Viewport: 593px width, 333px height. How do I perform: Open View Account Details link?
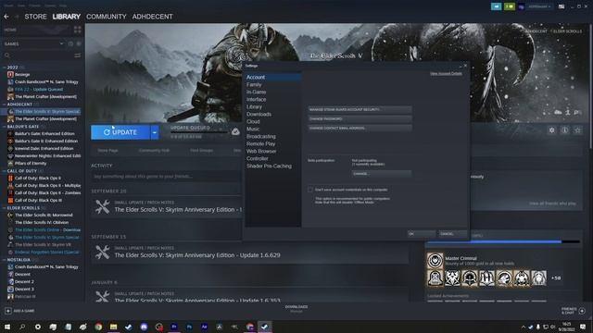(x=446, y=74)
